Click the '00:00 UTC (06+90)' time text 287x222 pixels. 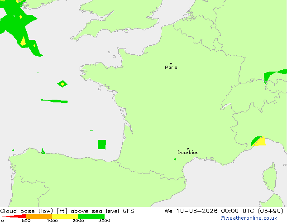coord(252,211)
